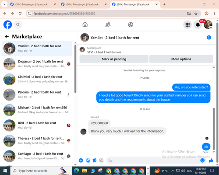Screen dimensions: 219x175
Task: Open the tab search dropdown arrow
Action: 4,4
